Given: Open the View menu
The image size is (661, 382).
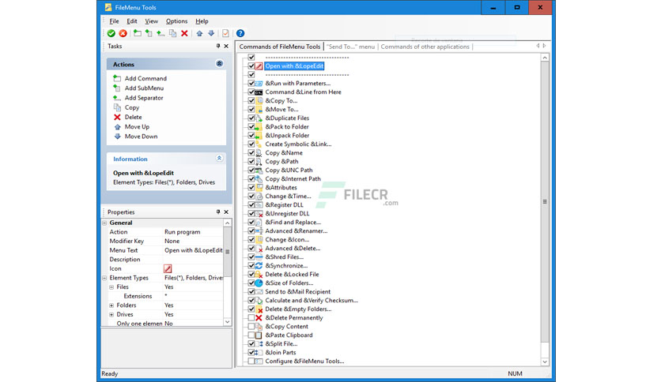Looking at the screenshot, I should [151, 21].
